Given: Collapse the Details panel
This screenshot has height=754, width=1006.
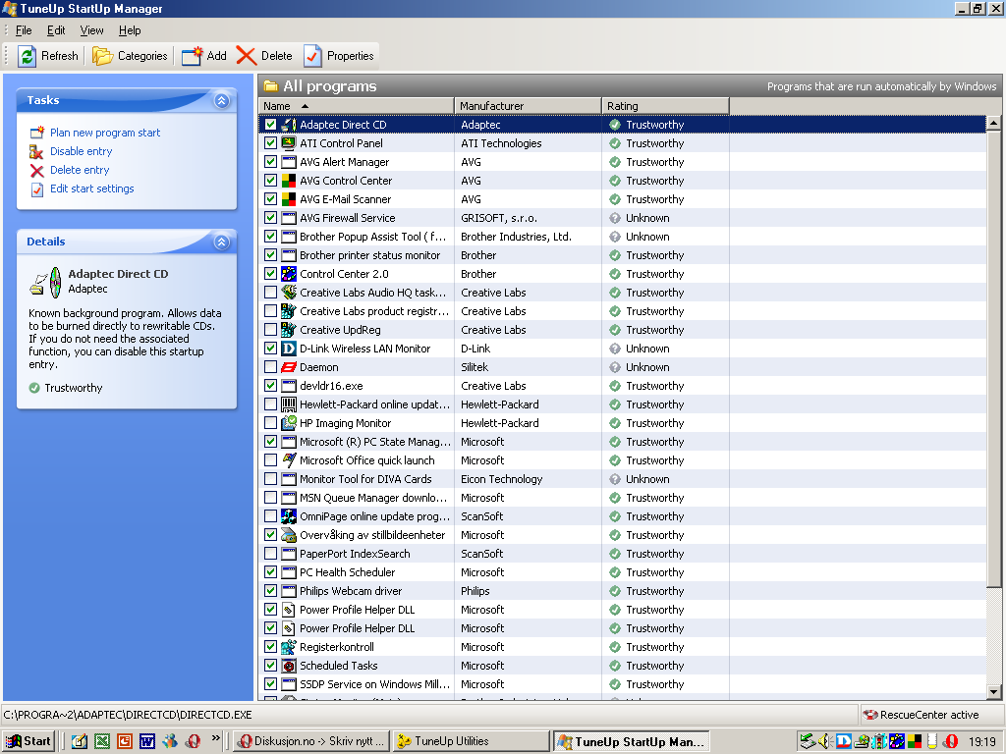Looking at the screenshot, I should (x=222, y=242).
